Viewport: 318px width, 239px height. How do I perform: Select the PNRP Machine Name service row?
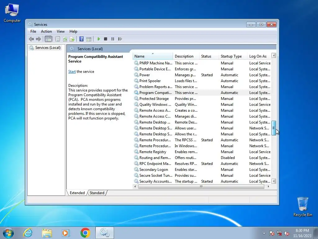tap(202, 63)
